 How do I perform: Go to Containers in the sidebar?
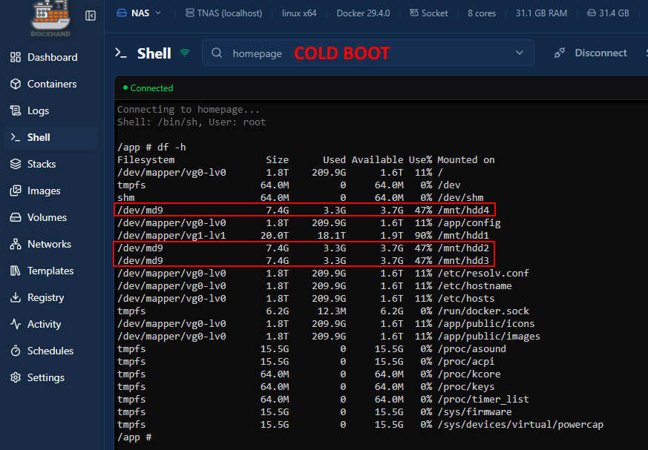(50, 84)
